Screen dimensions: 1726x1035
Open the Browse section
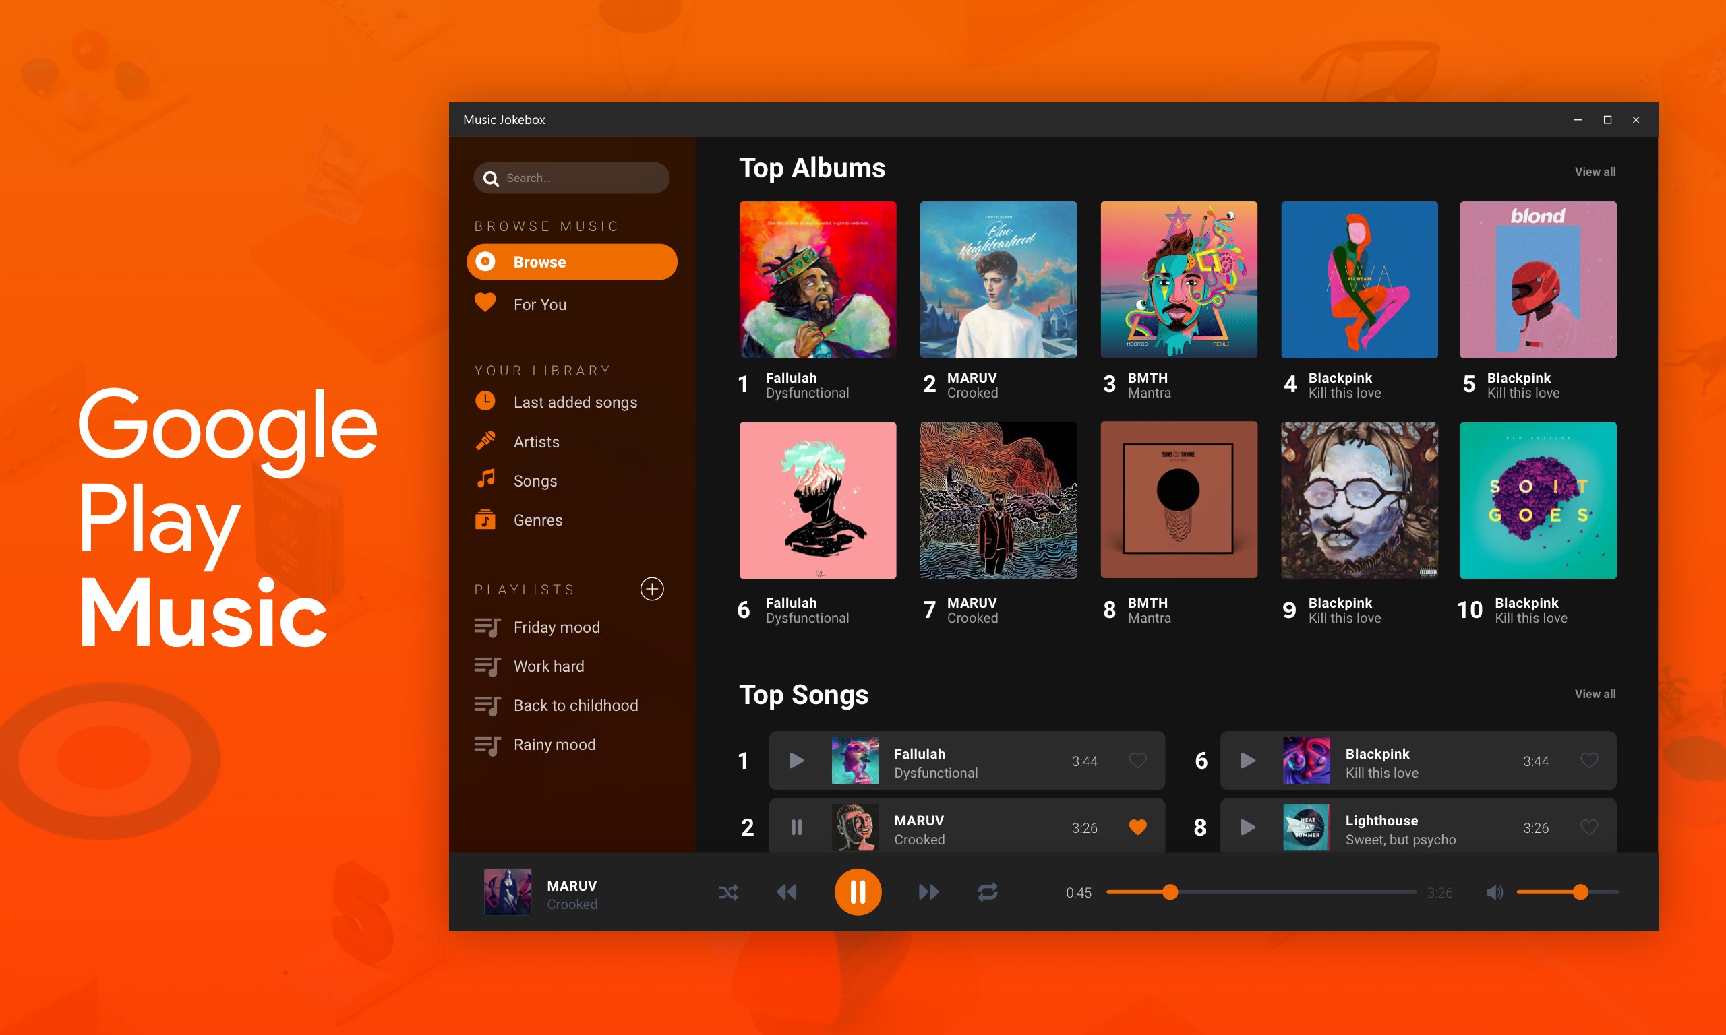(572, 261)
